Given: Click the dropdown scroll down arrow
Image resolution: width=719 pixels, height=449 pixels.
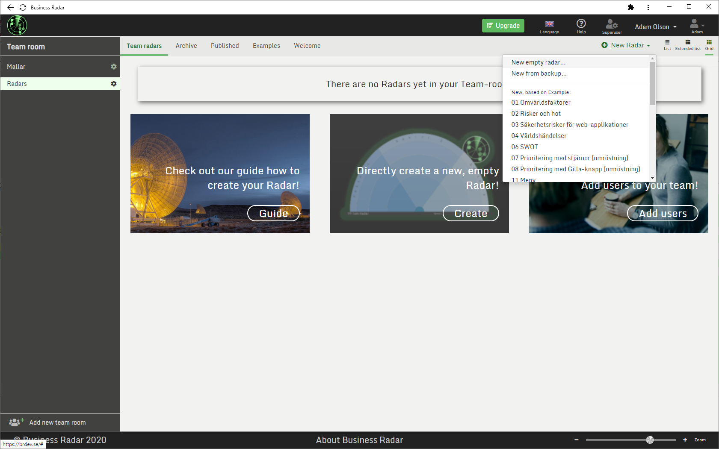Looking at the screenshot, I should tap(652, 178).
